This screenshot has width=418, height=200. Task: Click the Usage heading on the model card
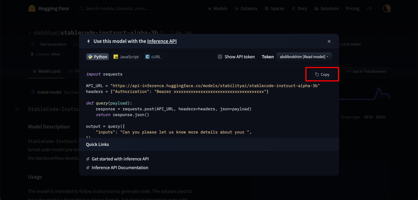[x=35, y=177]
